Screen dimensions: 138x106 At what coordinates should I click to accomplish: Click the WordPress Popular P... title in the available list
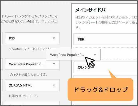click(26, 64)
